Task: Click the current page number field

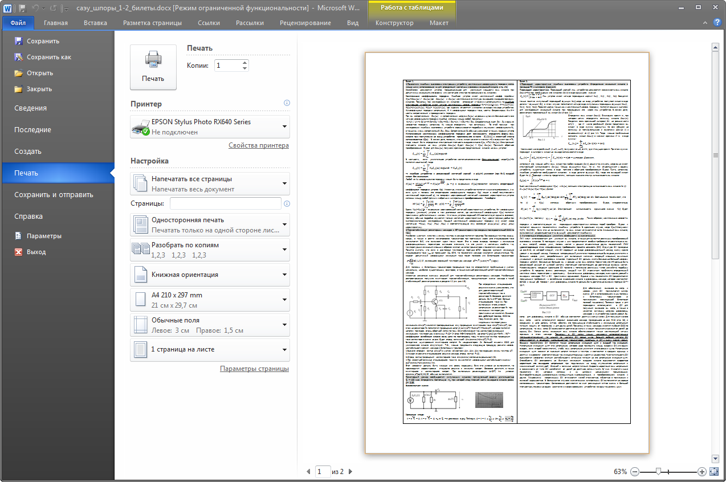Action: [x=323, y=471]
